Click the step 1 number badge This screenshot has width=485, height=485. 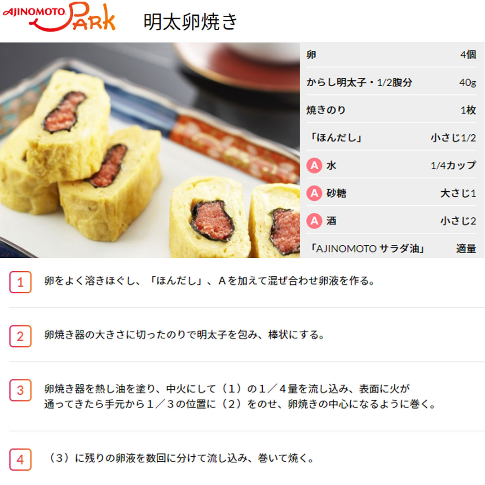20,282
